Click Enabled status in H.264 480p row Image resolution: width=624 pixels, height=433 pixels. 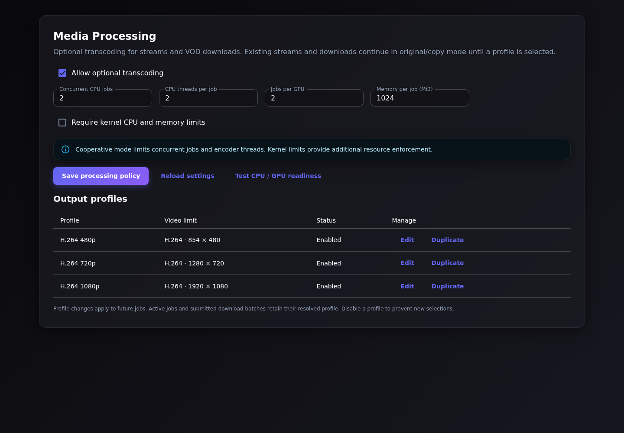click(x=329, y=240)
